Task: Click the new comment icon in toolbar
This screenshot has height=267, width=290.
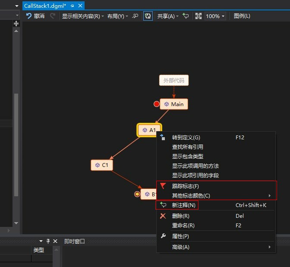Action: [x=186, y=16]
